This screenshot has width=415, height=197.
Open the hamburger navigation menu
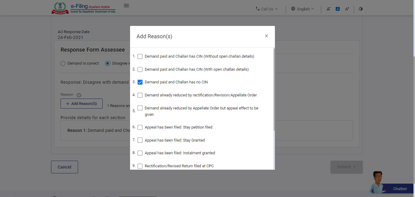[x=126, y=5]
